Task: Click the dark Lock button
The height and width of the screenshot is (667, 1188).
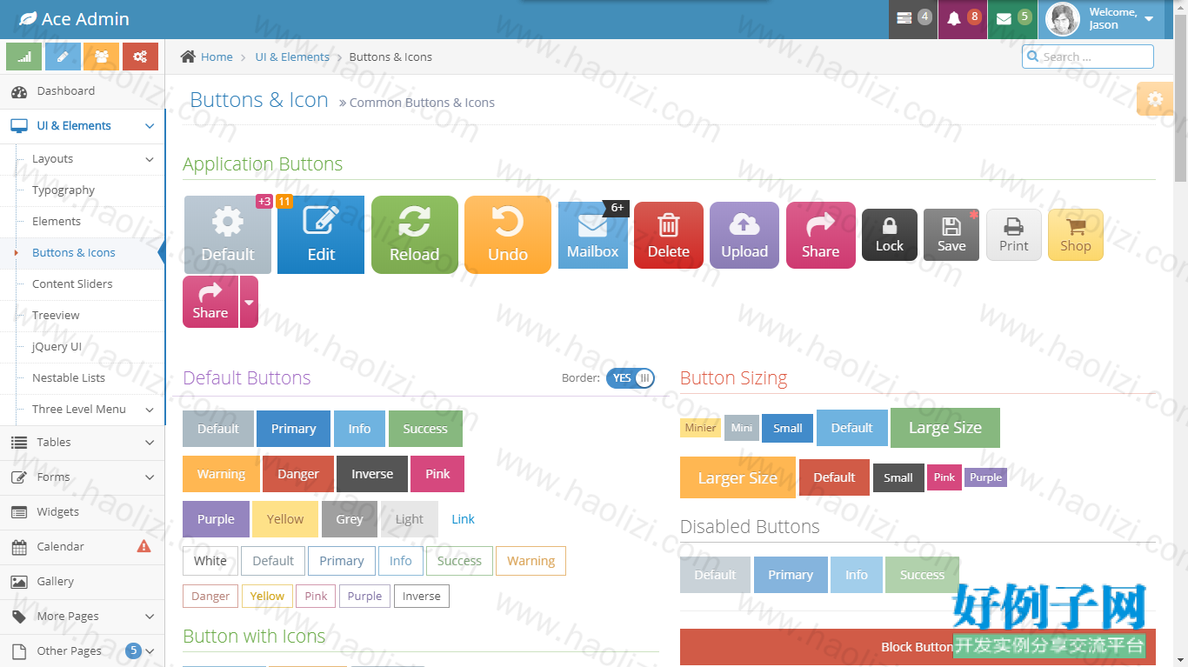Action: (x=890, y=235)
